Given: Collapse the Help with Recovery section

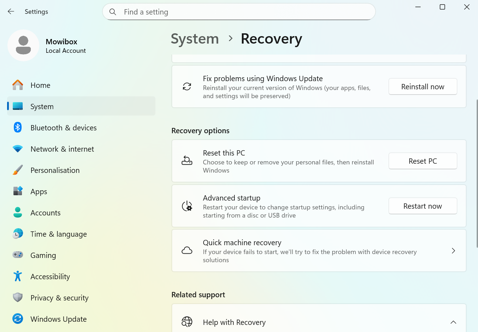Looking at the screenshot, I should point(454,322).
